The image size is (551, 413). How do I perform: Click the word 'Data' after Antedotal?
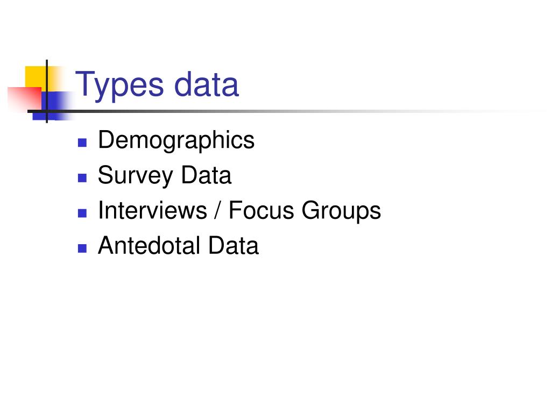234,245
